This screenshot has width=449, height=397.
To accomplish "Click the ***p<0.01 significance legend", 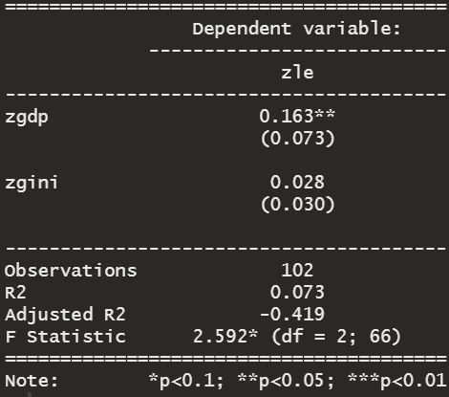I will point(396,381).
